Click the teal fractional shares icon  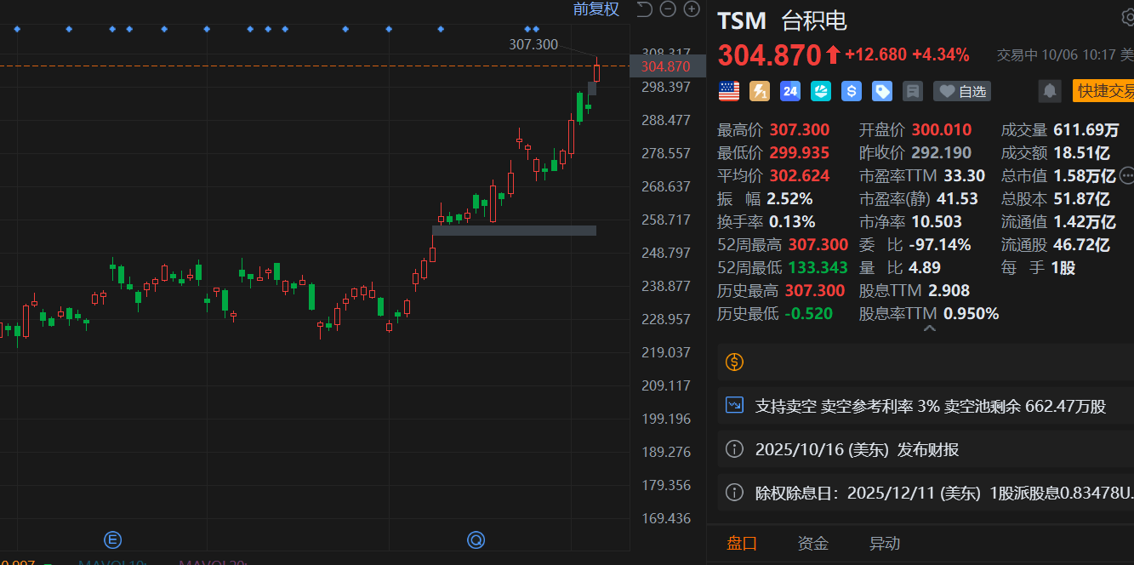click(x=821, y=91)
